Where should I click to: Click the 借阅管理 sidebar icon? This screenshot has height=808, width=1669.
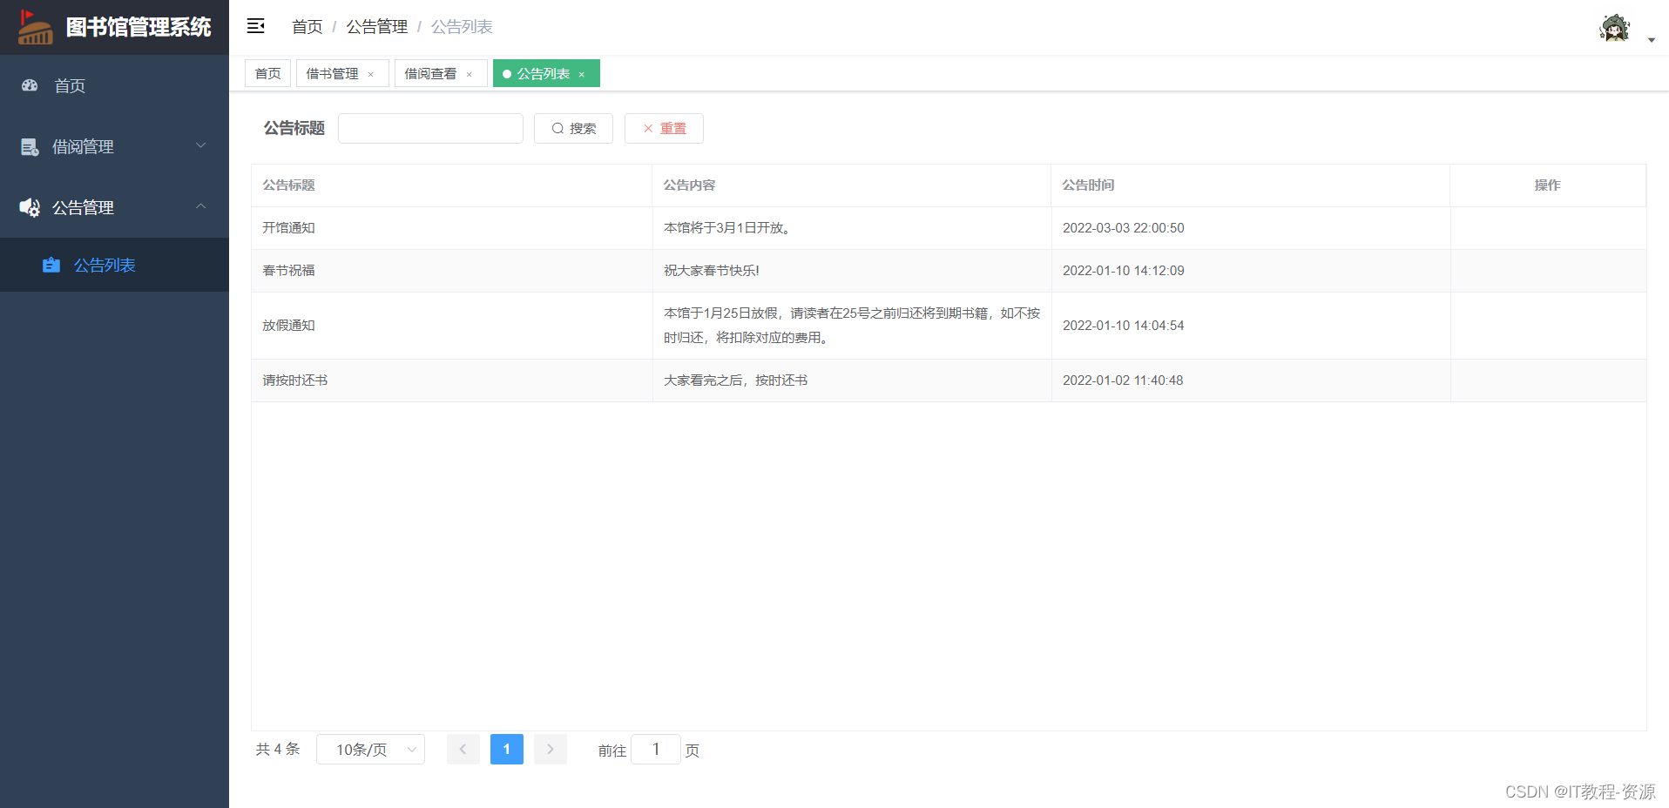tap(30, 147)
